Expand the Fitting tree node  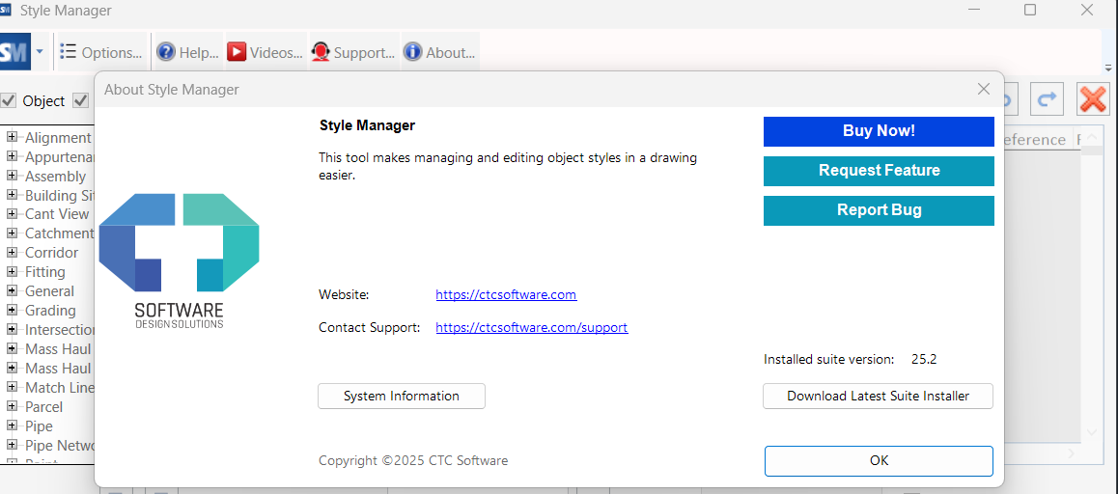click(x=13, y=271)
